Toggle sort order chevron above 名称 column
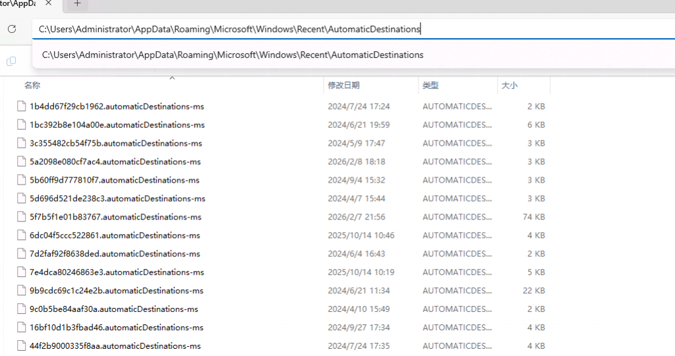The image size is (675, 356). coord(172,78)
